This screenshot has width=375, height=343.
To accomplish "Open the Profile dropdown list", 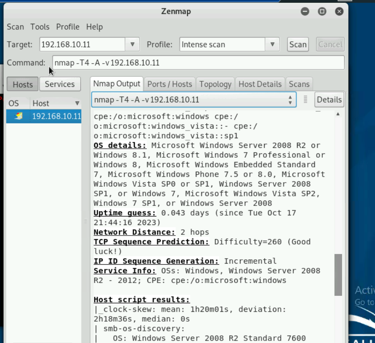I will pos(272,44).
